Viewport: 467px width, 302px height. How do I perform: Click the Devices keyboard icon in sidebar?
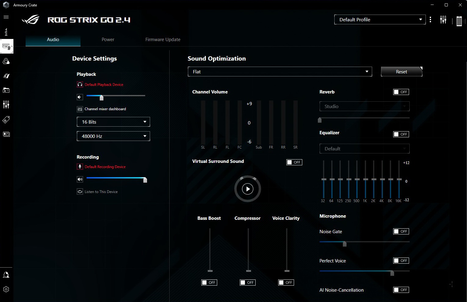tap(6, 47)
